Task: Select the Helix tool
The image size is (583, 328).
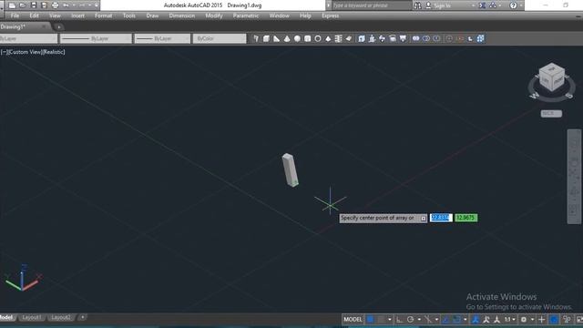Action: click(x=338, y=38)
